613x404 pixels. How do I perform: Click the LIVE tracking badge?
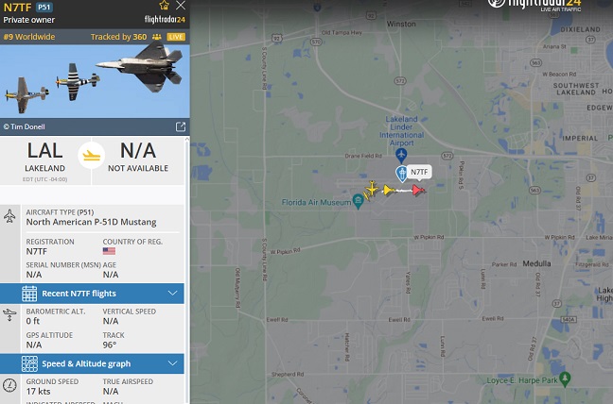(176, 37)
